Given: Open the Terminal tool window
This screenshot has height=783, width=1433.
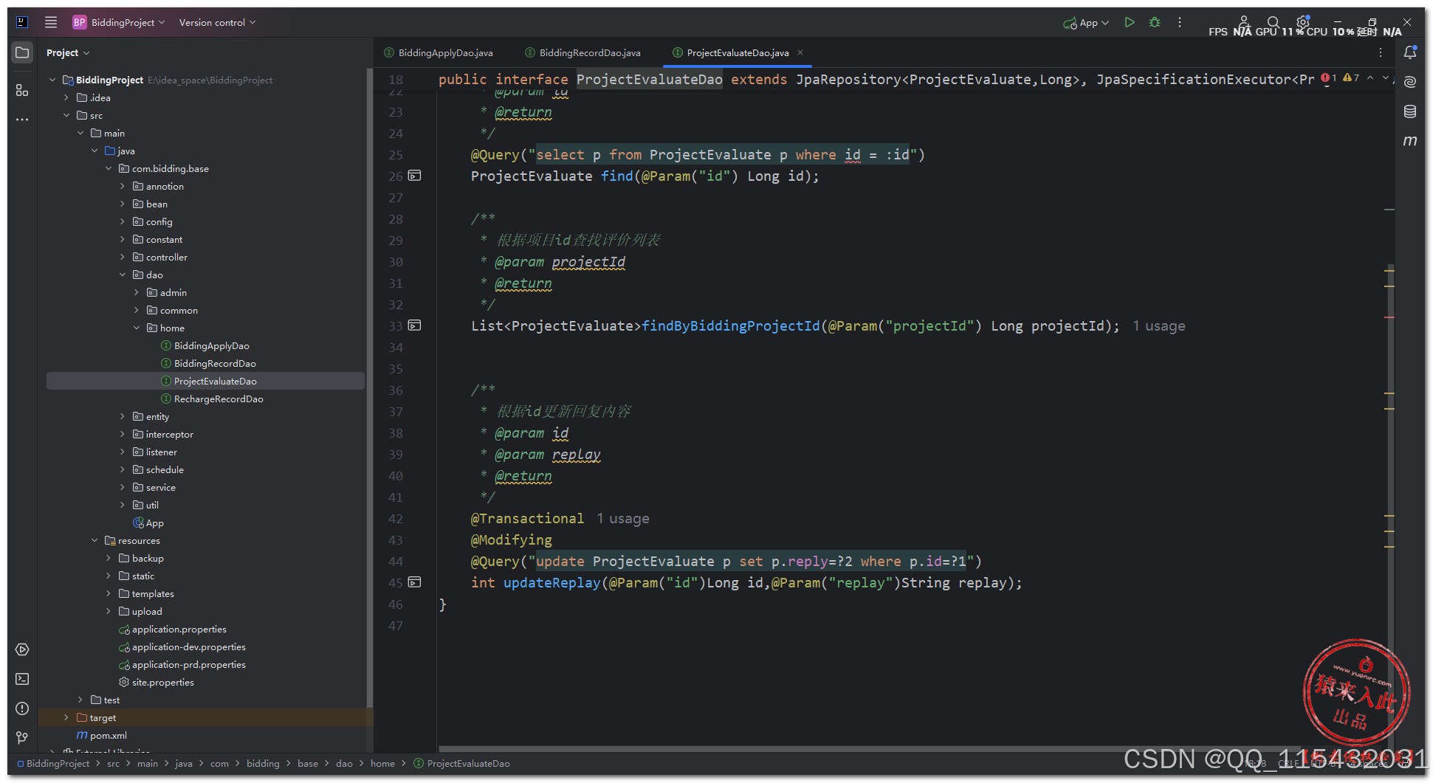Looking at the screenshot, I should [x=22, y=679].
